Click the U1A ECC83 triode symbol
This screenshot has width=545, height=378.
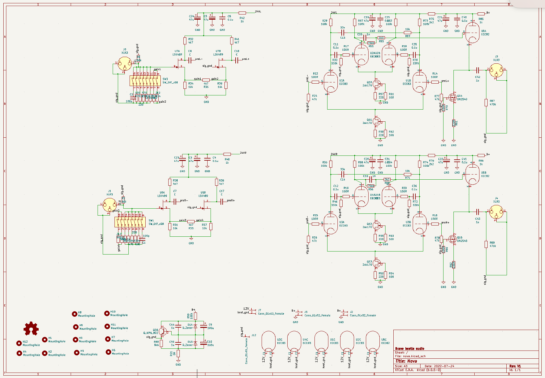coord(331,82)
